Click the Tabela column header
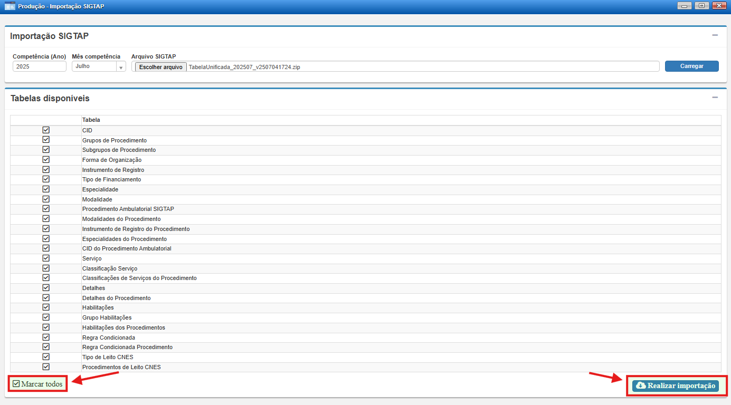The height and width of the screenshot is (405, 731). tap(91, 120)
